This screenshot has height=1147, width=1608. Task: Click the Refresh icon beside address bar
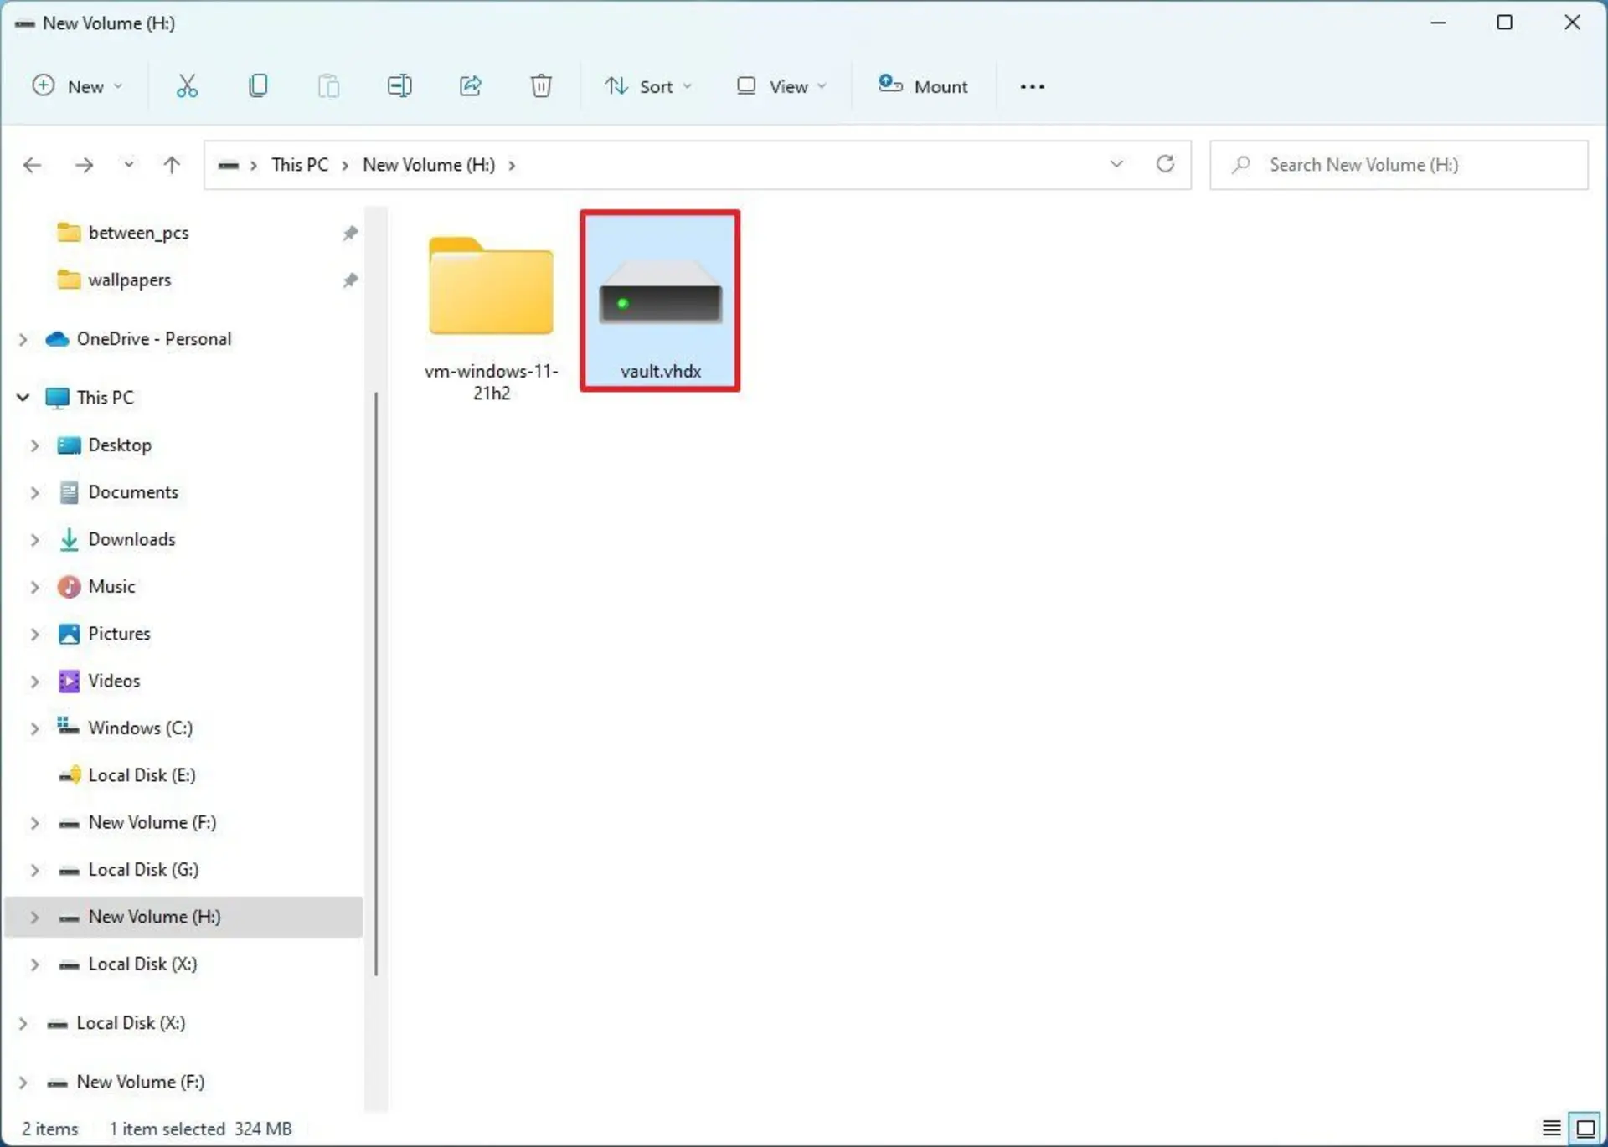coord(1165,164)
